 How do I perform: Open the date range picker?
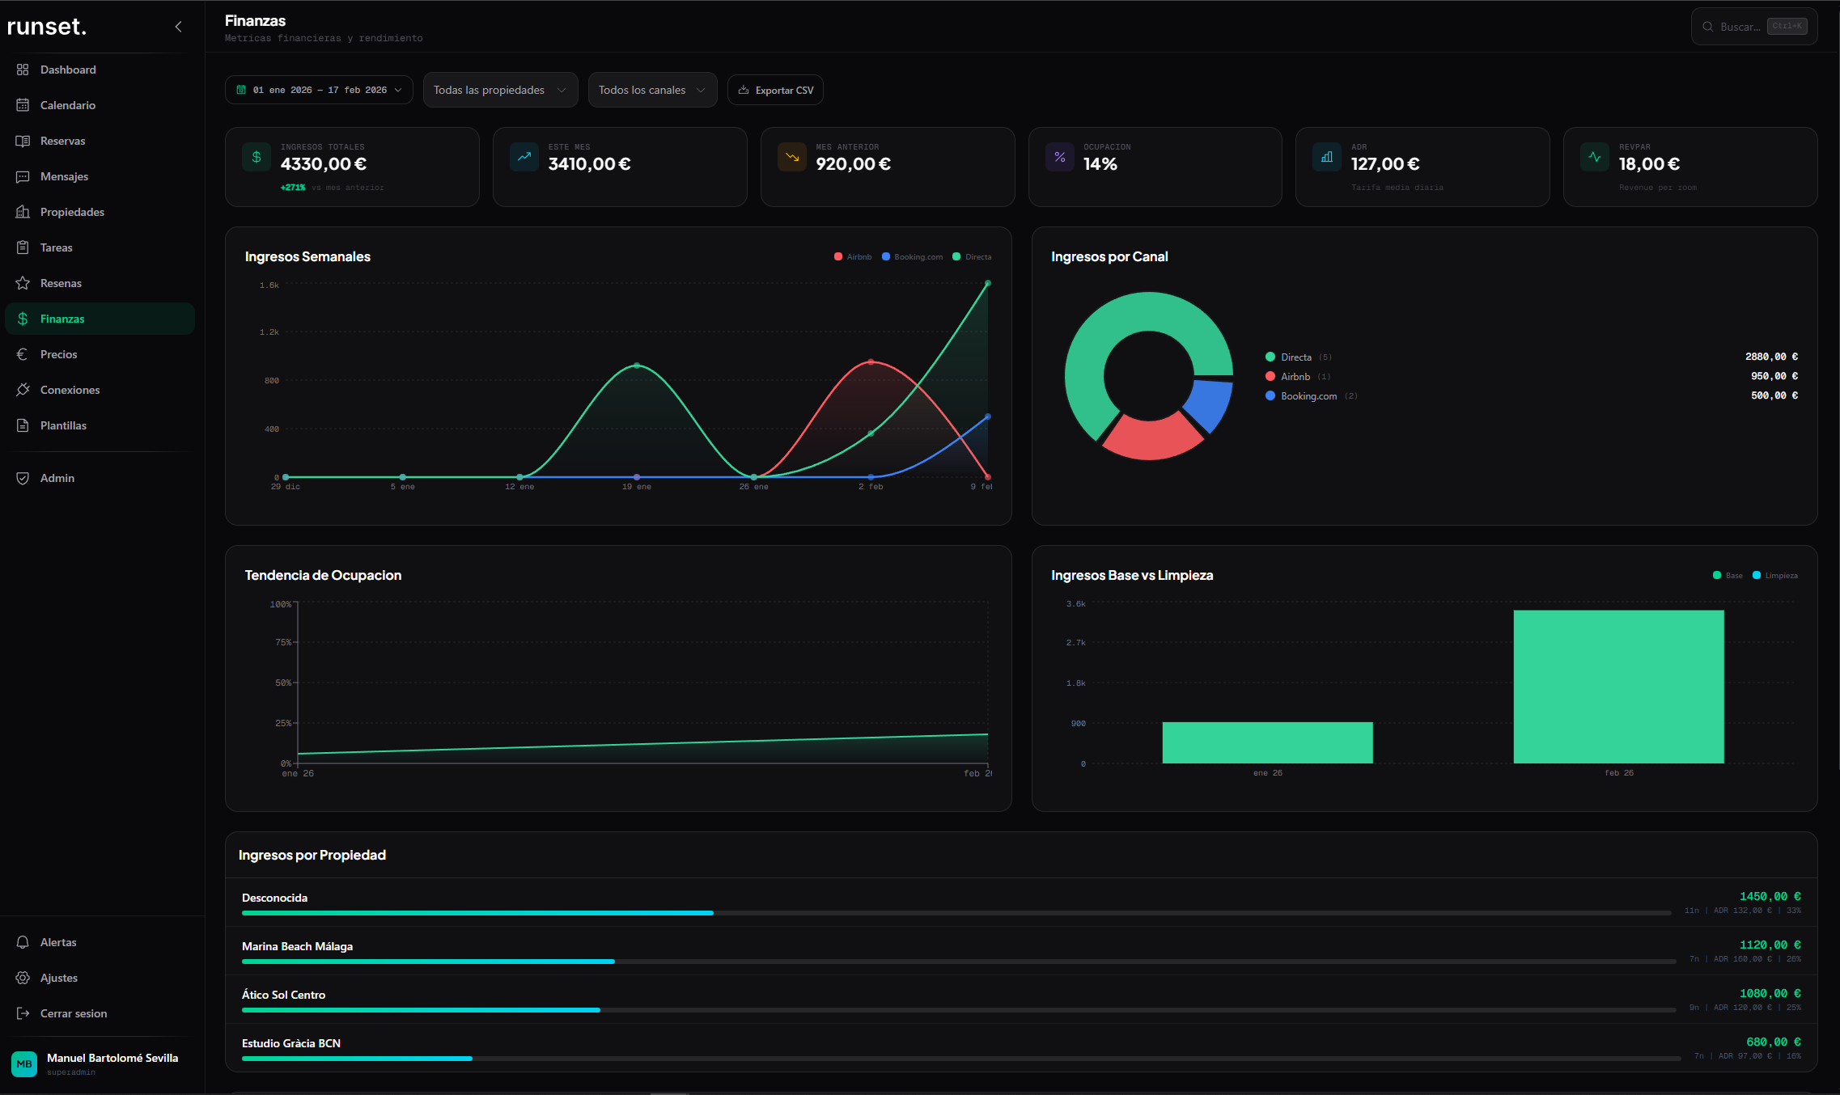(319, 90)
